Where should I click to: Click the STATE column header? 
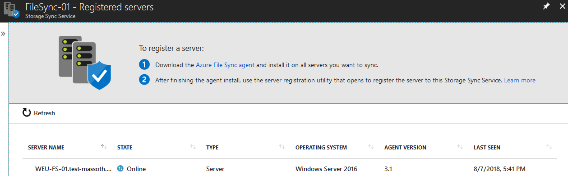[x=125, y=148]
